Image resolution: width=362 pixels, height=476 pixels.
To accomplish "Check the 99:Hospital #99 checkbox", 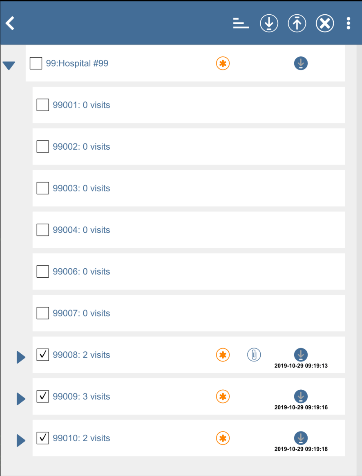I will coord(36,63).
